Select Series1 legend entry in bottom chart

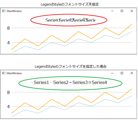click(x=40, y=82)
